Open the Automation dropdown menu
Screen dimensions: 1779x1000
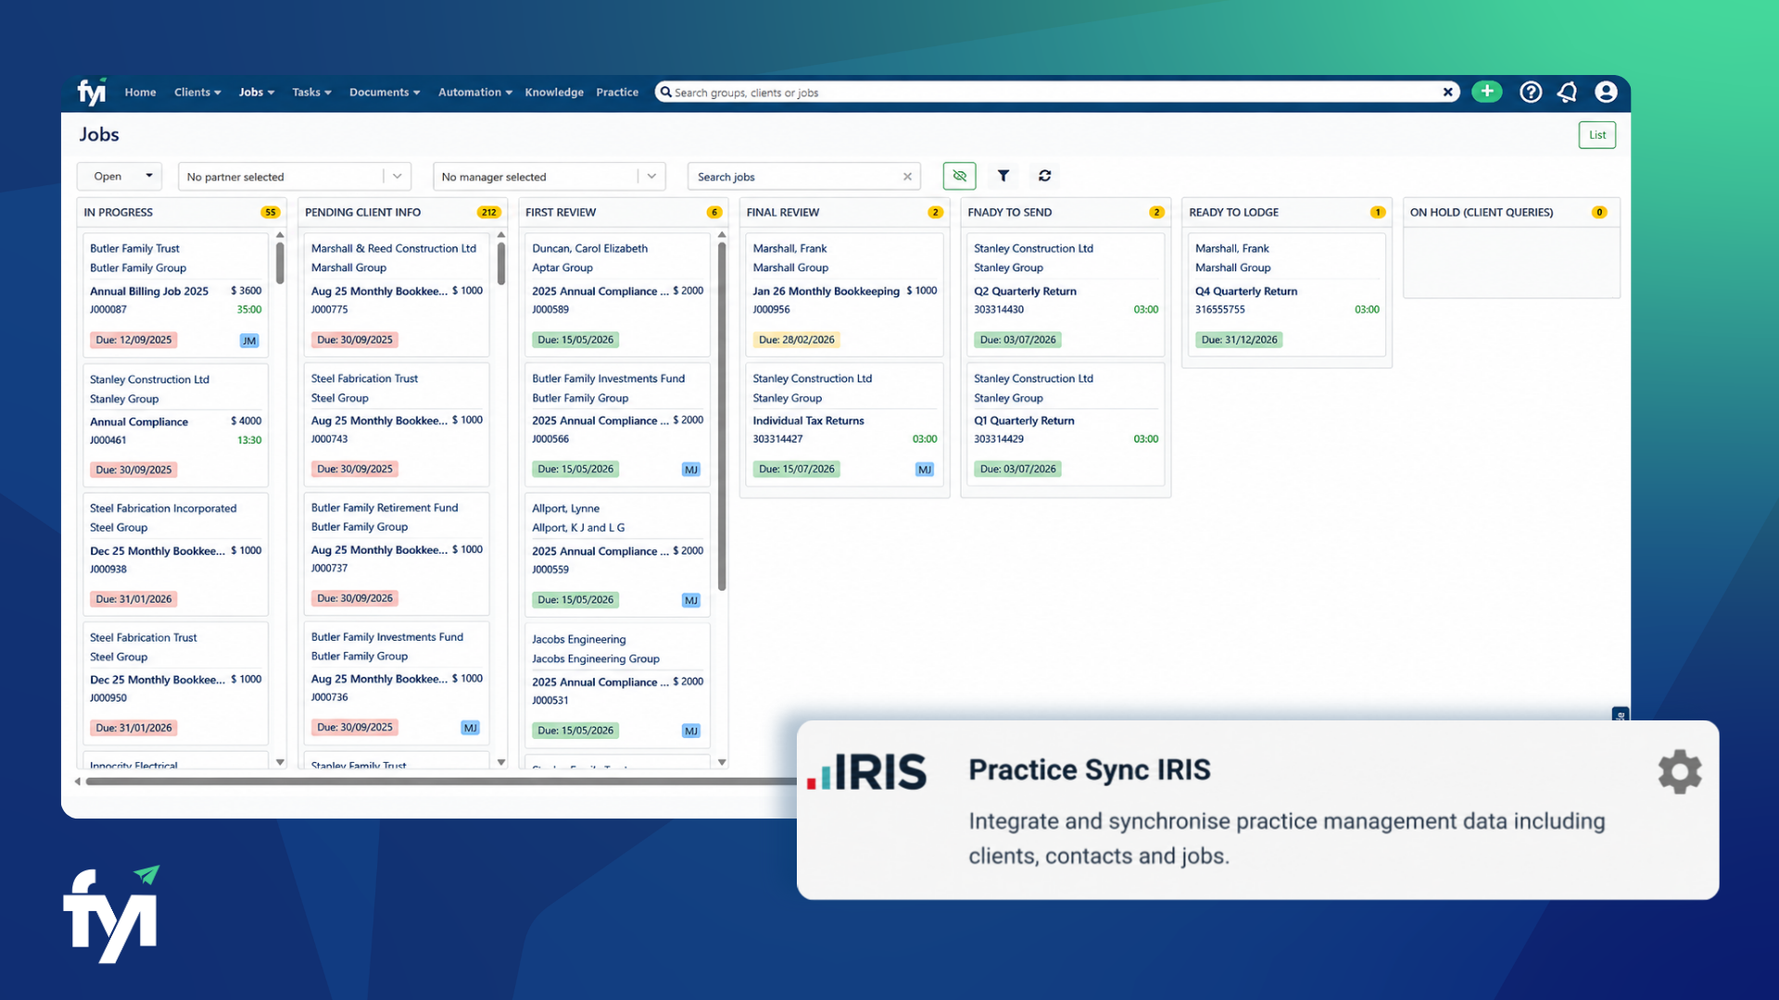pos(475,92)
